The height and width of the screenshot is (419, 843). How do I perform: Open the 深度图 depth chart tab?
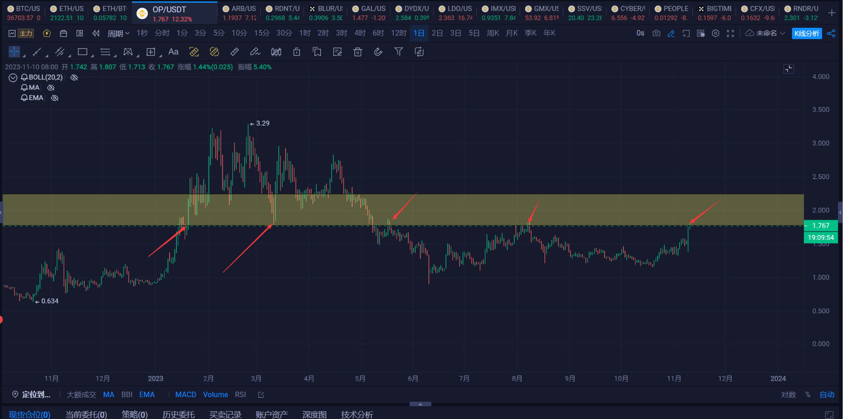(x=314, y=414)
